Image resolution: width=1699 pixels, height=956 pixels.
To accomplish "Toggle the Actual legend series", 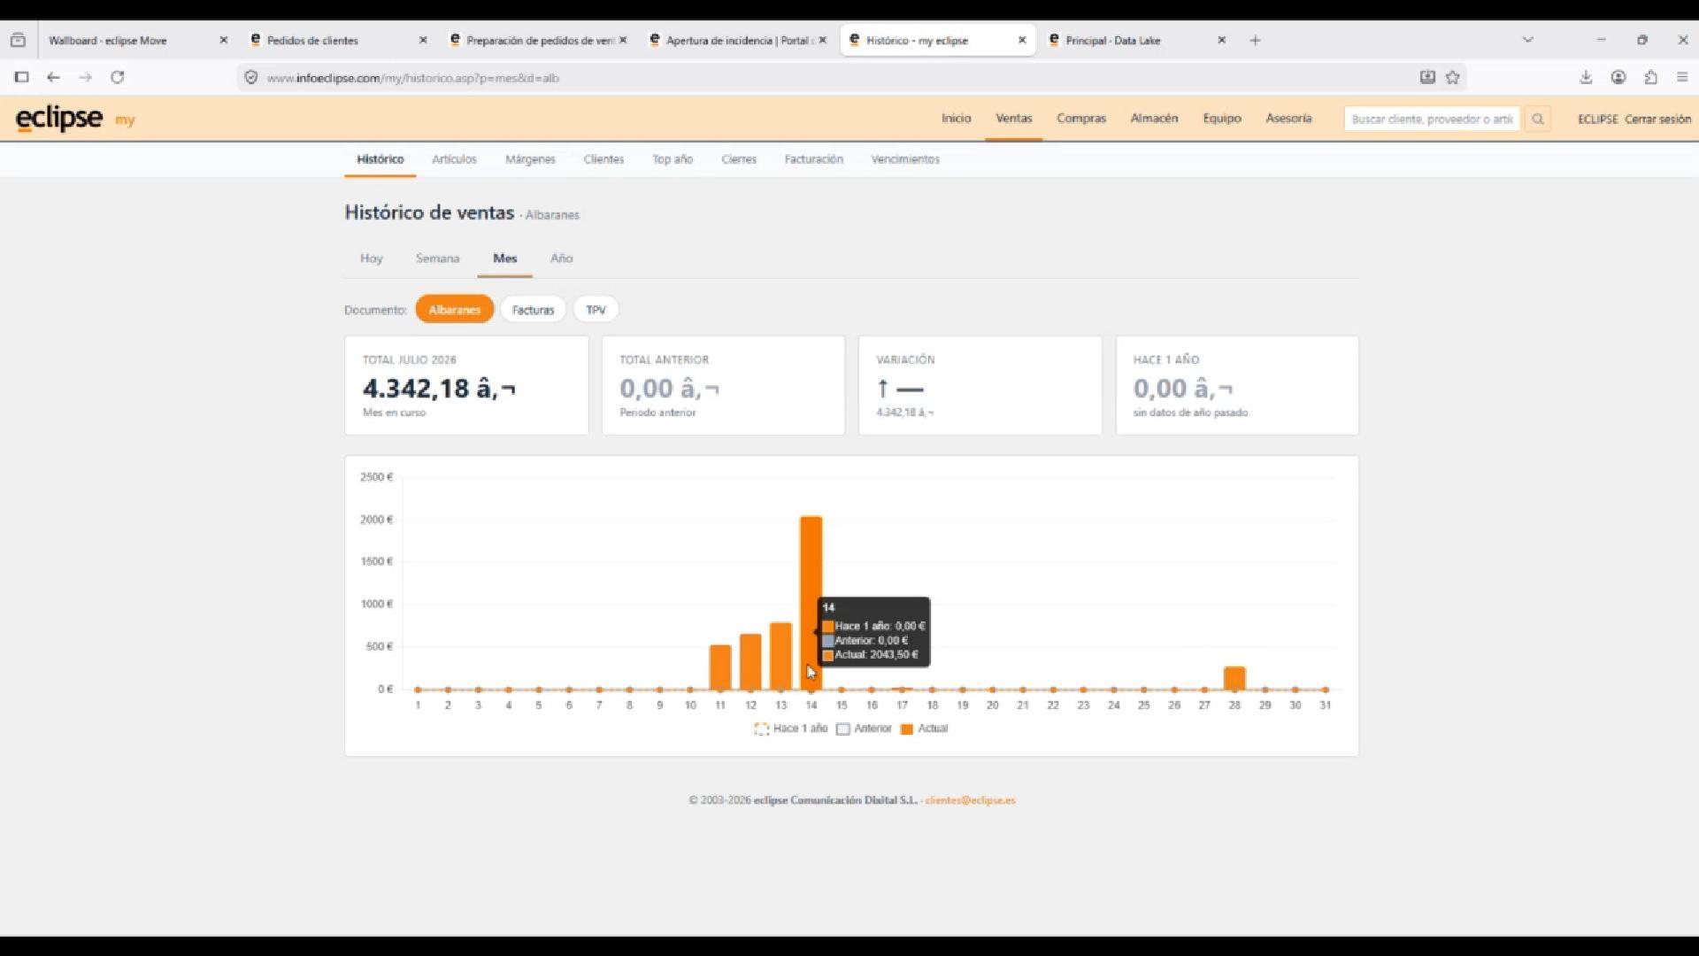I will click(924, 729).
